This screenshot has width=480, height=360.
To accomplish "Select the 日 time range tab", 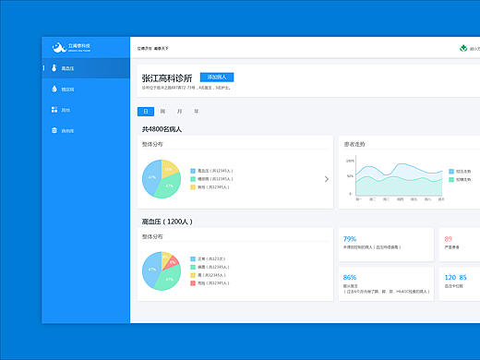I will coord(146,112).
